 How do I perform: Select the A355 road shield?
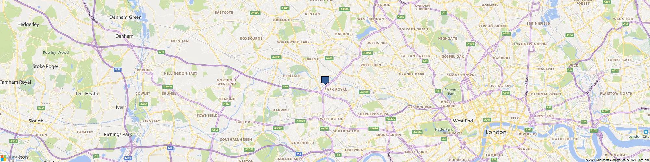tap(13, 141)
